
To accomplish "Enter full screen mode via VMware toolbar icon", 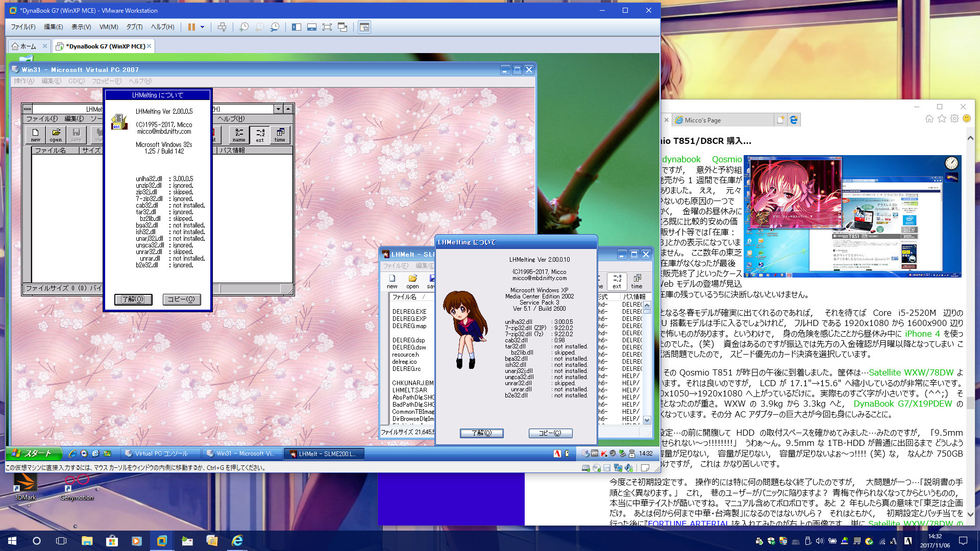I will click(x=327, y=27).
